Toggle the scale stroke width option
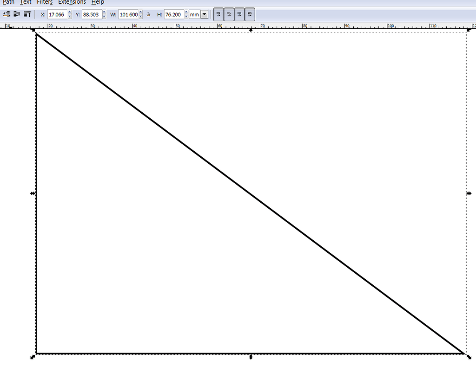476x366 pixels. 218,14
